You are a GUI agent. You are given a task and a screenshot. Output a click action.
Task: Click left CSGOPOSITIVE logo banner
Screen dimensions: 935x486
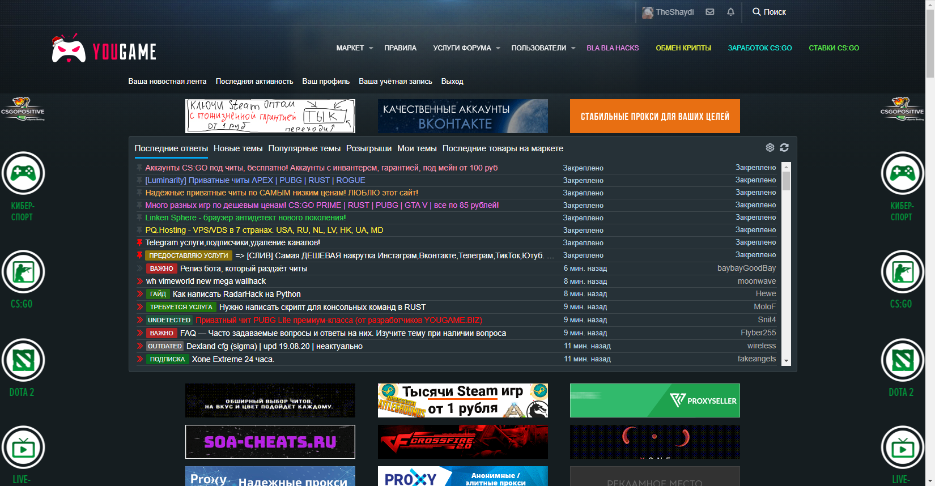click(23, 109)
